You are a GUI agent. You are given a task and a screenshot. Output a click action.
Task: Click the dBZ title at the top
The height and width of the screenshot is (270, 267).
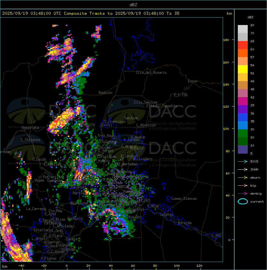(133, 4)
